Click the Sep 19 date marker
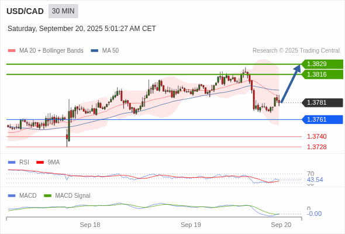The height and width of the screenshot is (234, 345). point(191,225)
